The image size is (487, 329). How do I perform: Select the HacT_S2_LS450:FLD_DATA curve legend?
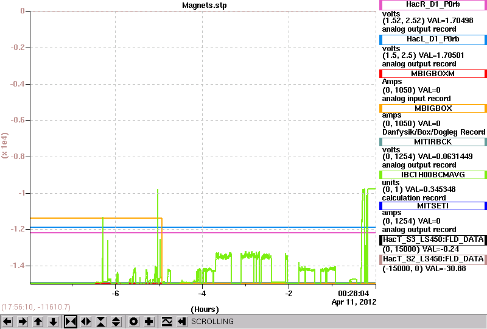(433, 260)
